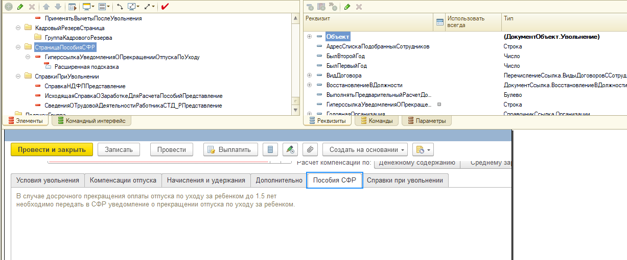
Task: Click the card view column header icon
Action: point(440,22)
